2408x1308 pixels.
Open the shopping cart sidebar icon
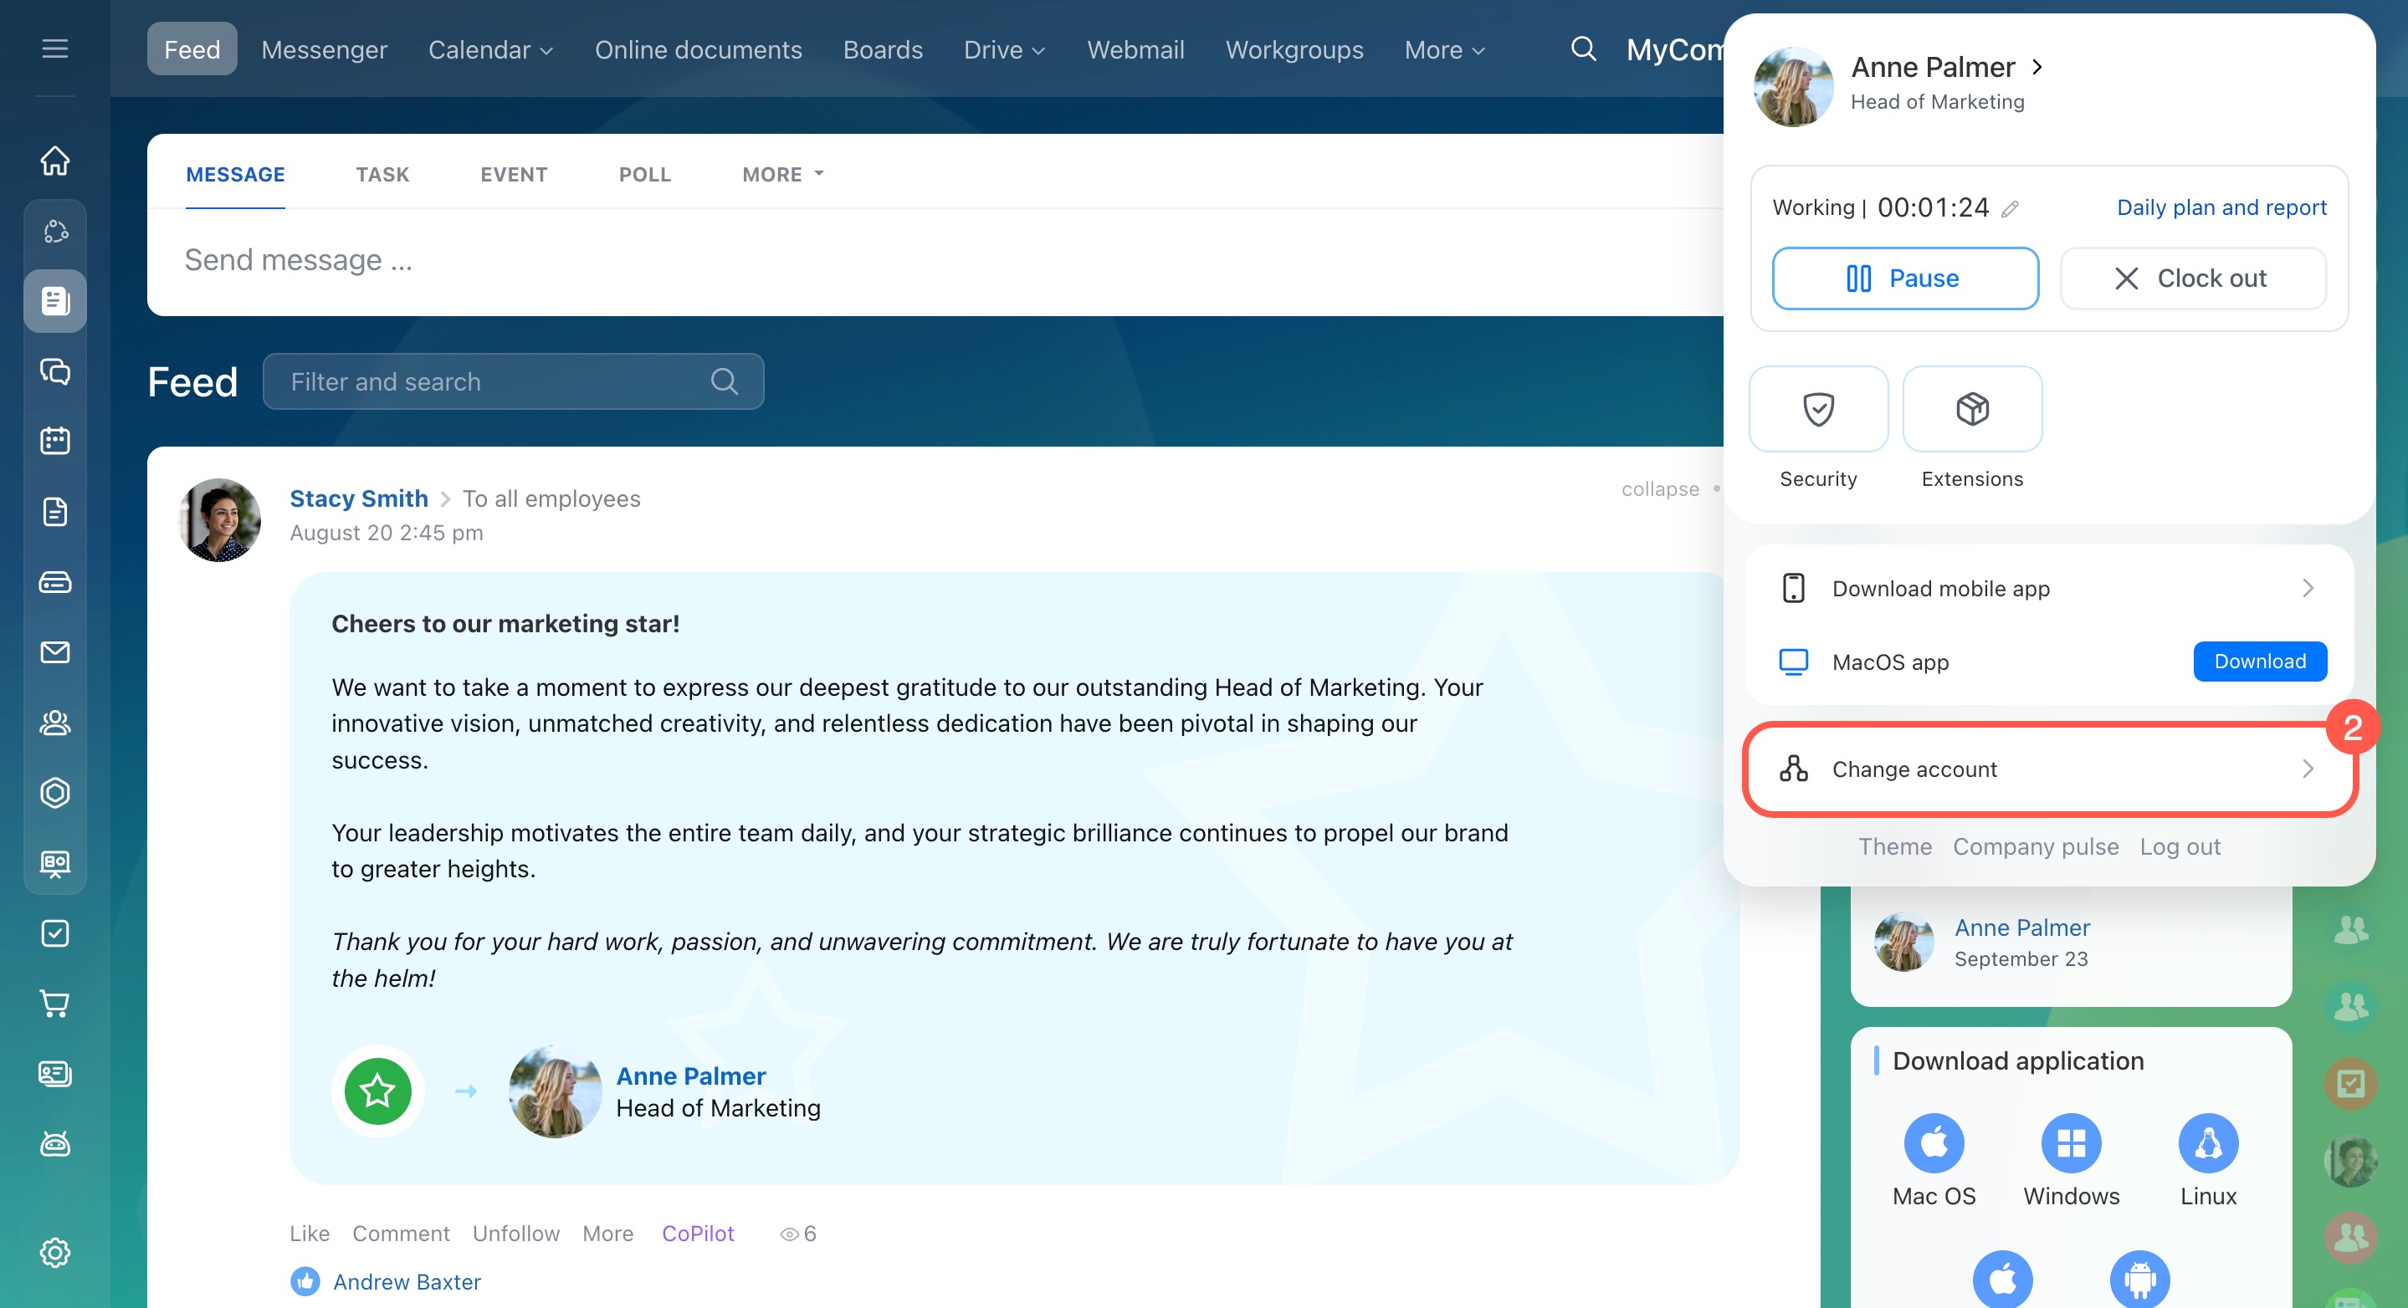click(55, 1004)
